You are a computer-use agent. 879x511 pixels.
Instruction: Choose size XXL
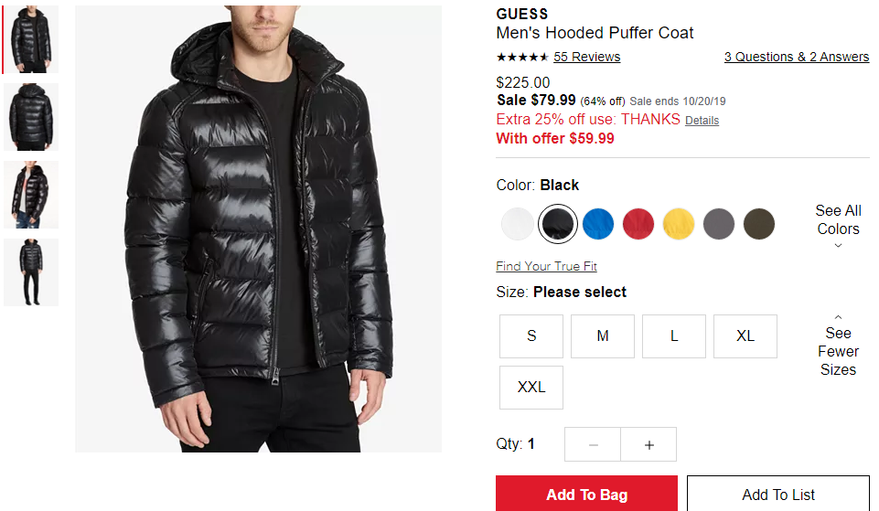531,388
